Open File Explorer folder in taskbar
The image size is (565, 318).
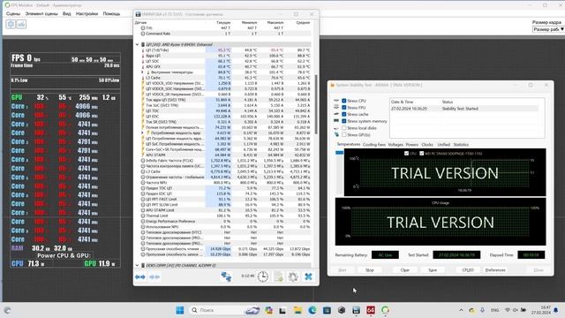298,310
